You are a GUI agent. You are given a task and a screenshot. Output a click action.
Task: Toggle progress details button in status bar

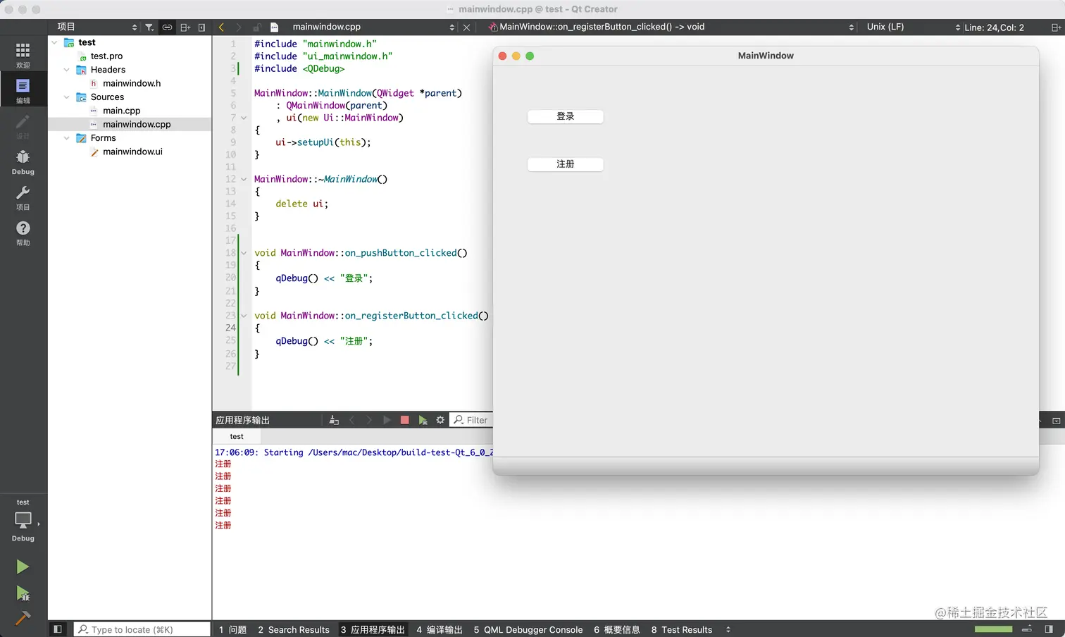(x=1027, y=629)
